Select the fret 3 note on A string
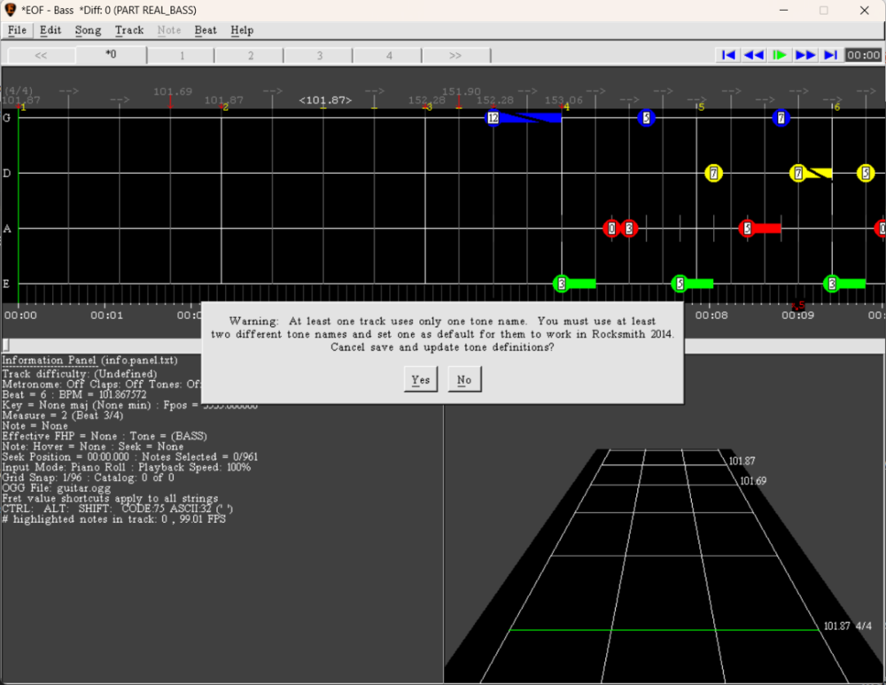 [629, 229]
